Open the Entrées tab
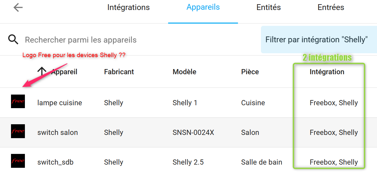Image resolution: width=377 pixels, height=173 pixels. coord(331,7)
